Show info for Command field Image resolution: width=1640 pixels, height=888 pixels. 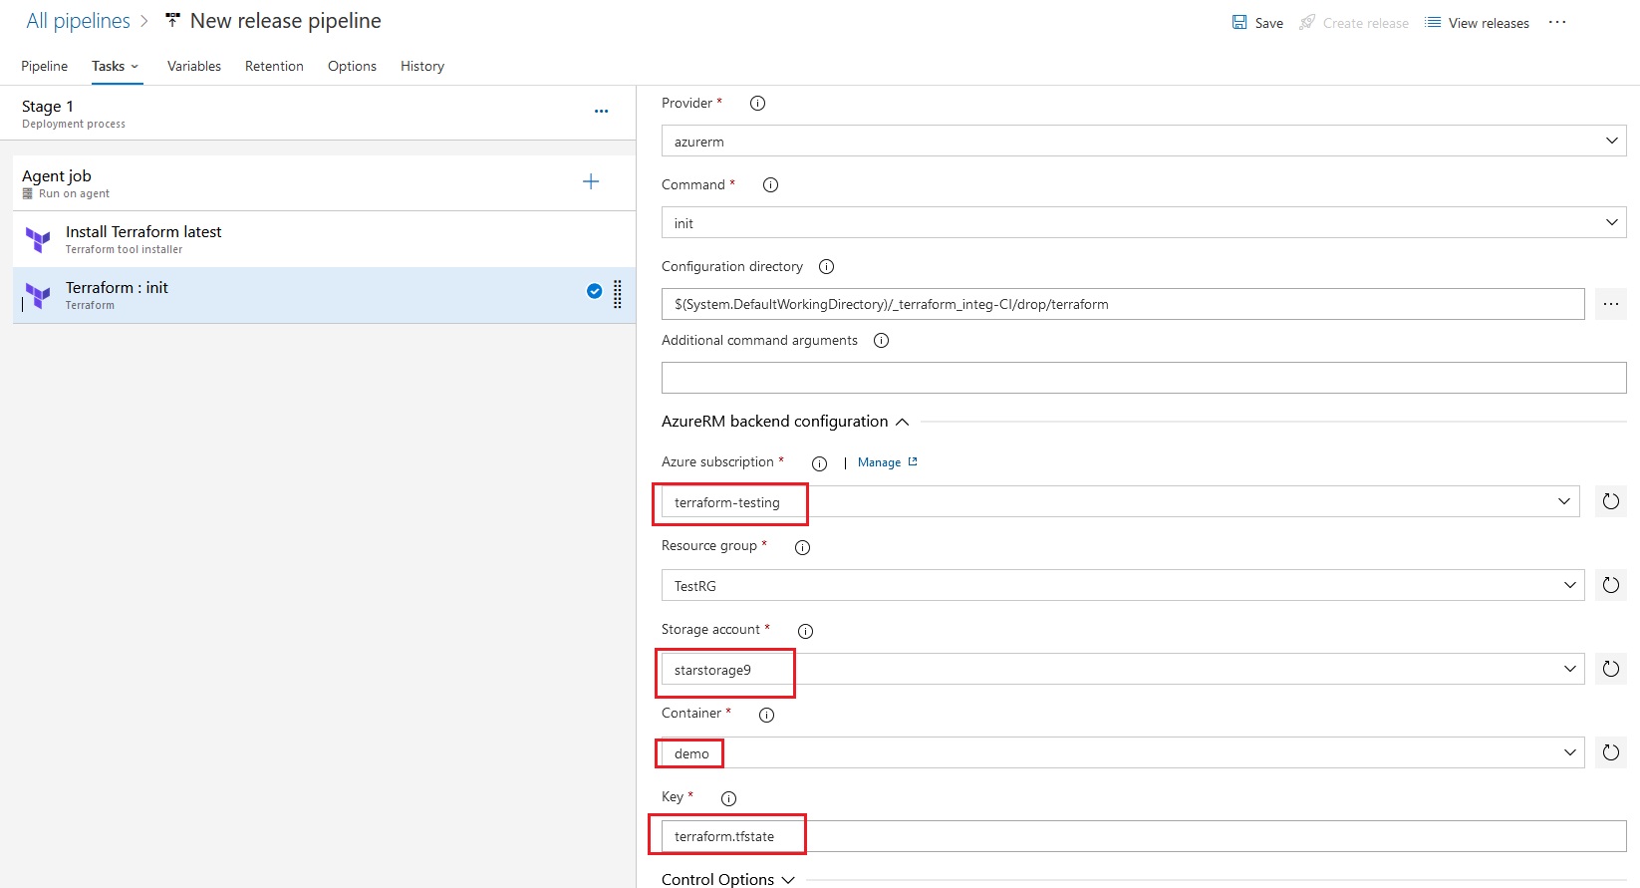[770, 184]
